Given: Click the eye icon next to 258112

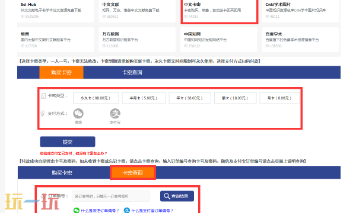Looking at the screenshot, I should coord(186,46).
